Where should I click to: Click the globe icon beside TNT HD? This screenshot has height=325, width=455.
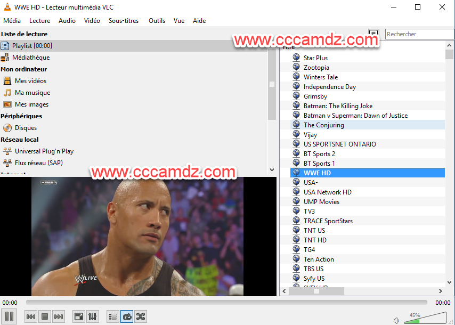pos(296,240)
